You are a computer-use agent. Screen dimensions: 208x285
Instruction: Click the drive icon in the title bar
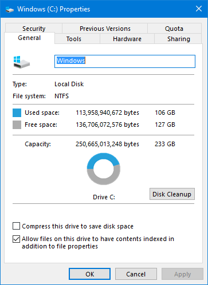tap(10, 9)
